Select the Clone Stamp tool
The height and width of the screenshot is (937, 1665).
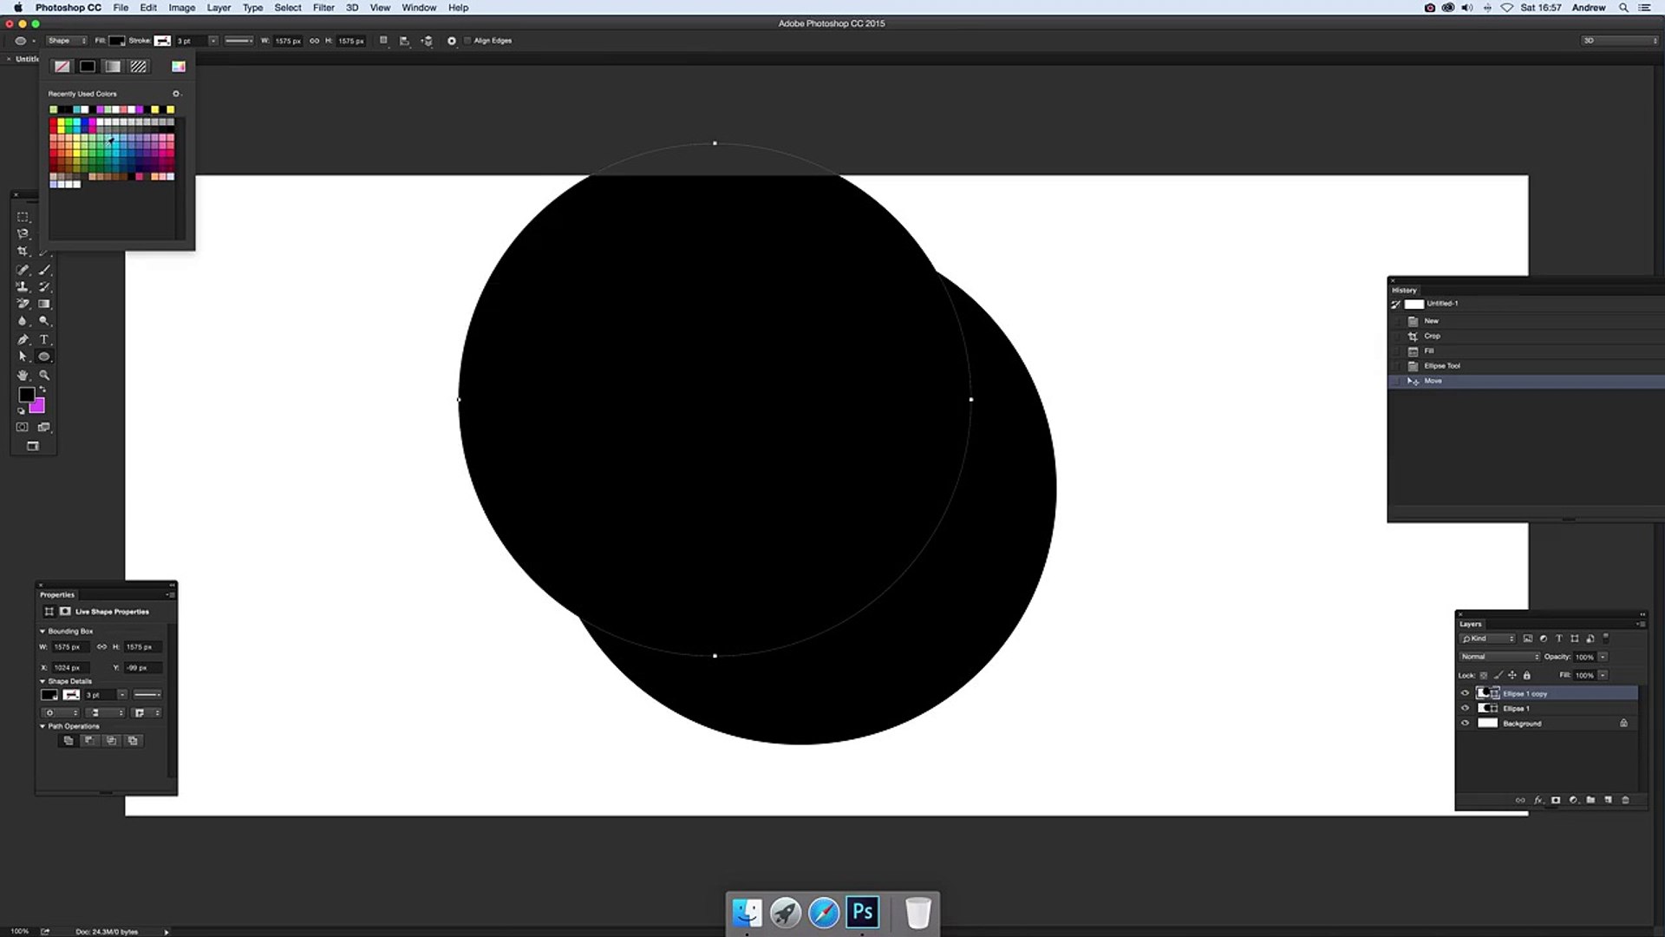tap(23, 286)
